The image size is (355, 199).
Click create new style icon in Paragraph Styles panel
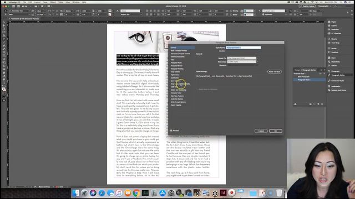(x=318, y=104)
